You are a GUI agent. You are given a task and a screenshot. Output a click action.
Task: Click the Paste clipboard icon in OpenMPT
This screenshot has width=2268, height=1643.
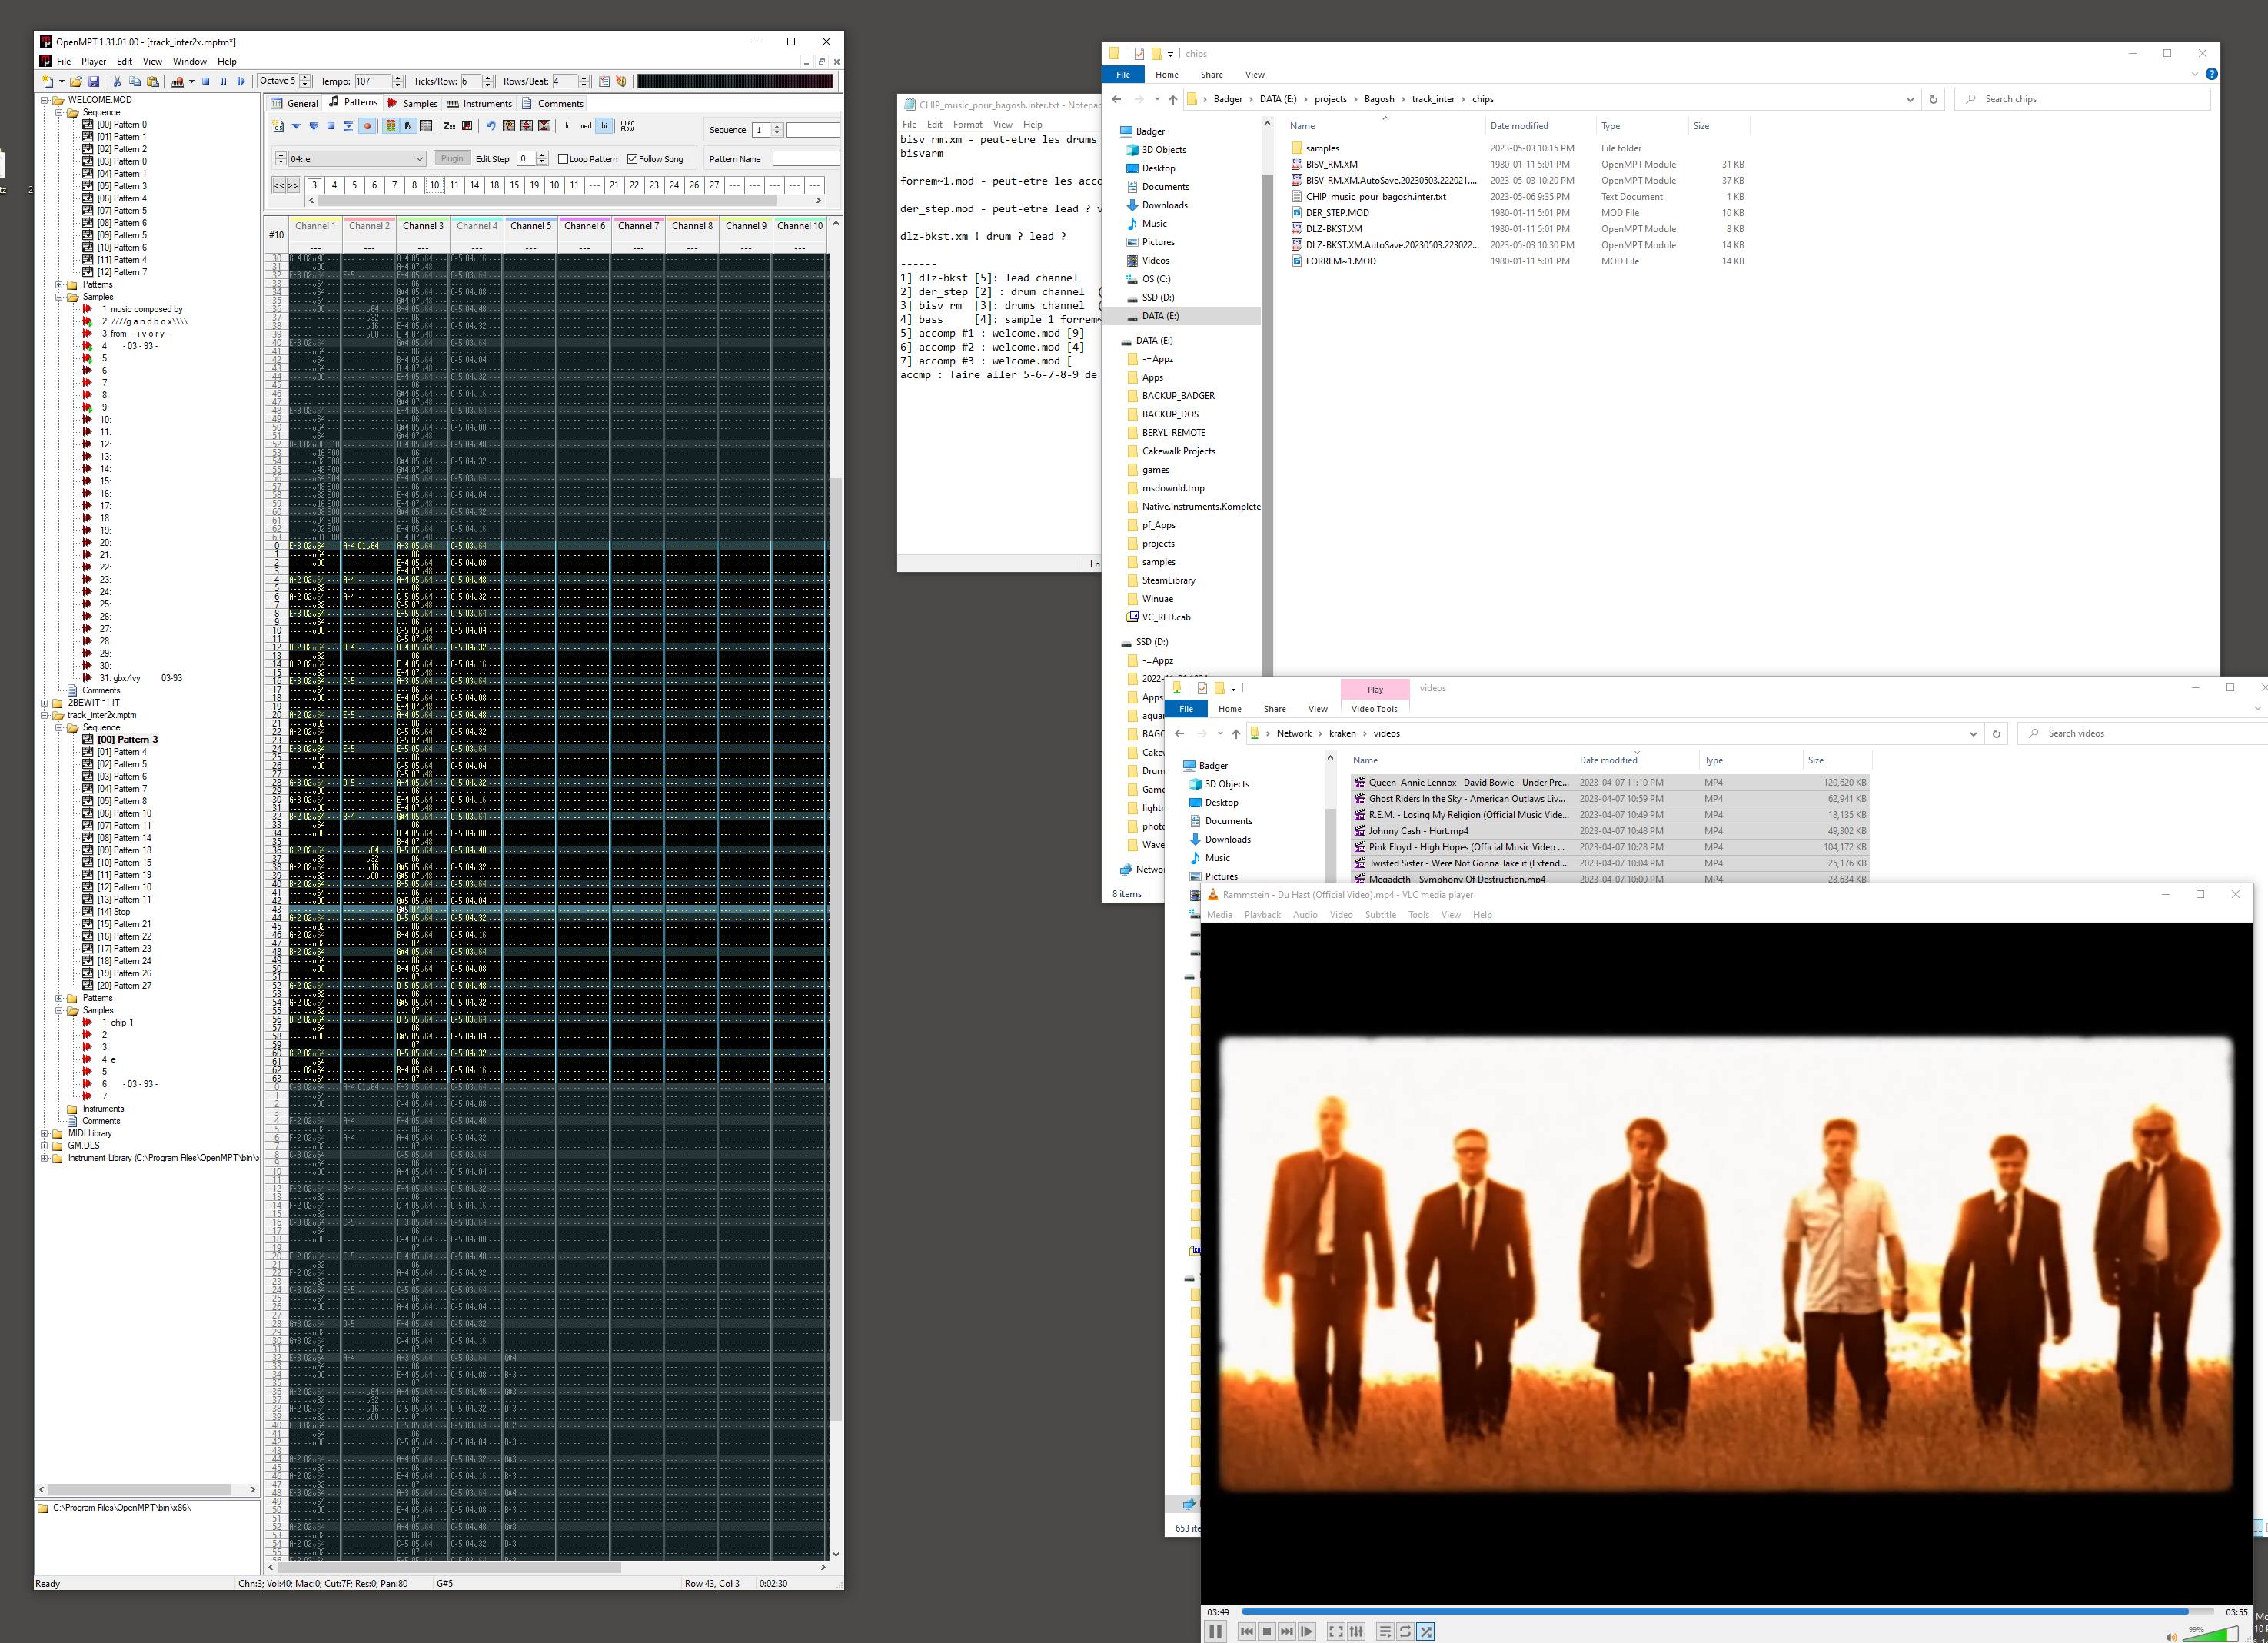coord(153,81)
